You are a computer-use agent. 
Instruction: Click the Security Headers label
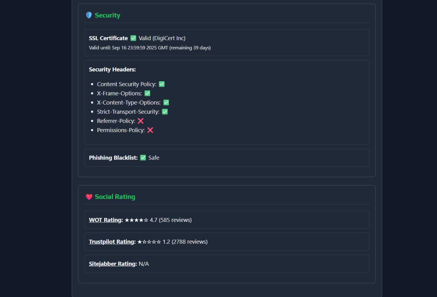pos(112,70)
